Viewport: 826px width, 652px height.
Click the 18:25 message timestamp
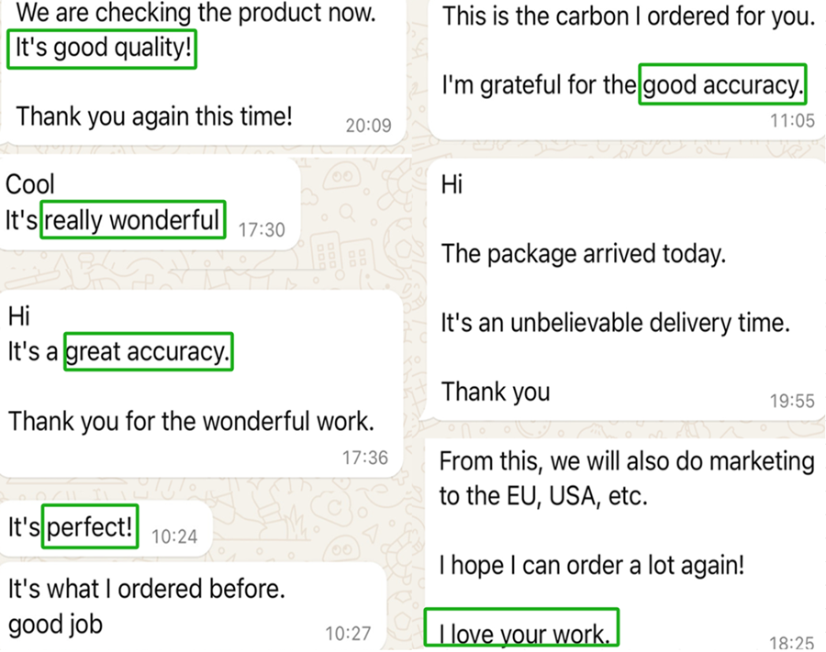tap(792, 644)
